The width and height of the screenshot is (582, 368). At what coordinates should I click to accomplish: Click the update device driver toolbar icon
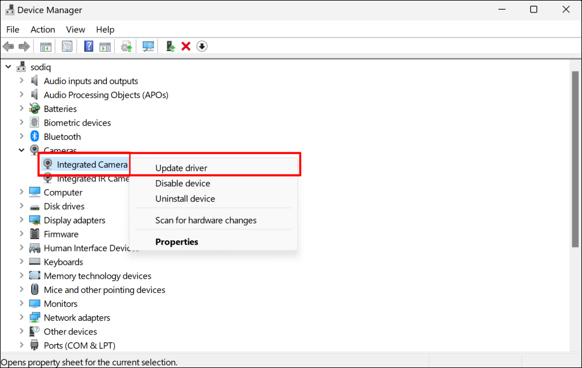tap(127, 47)
